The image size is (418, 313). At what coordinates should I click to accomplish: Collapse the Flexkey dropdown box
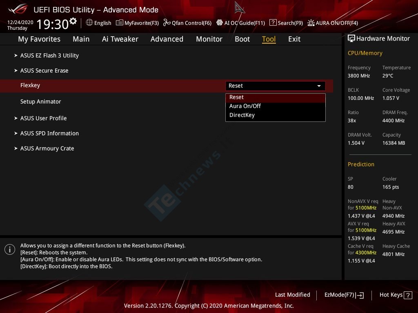[276, 86]
